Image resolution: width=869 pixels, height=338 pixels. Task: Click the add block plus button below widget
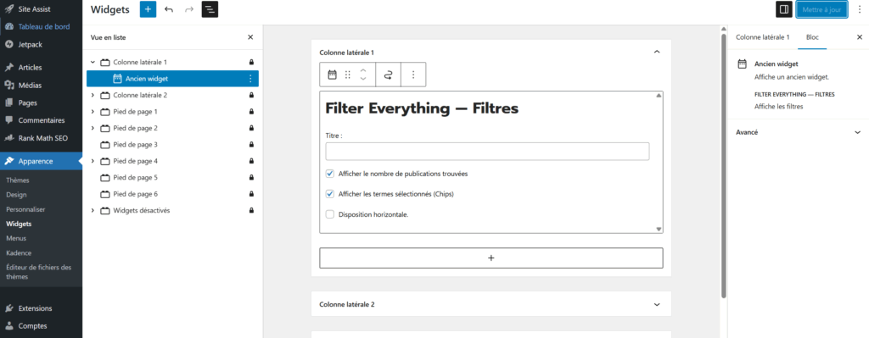[x=491, y=258]
